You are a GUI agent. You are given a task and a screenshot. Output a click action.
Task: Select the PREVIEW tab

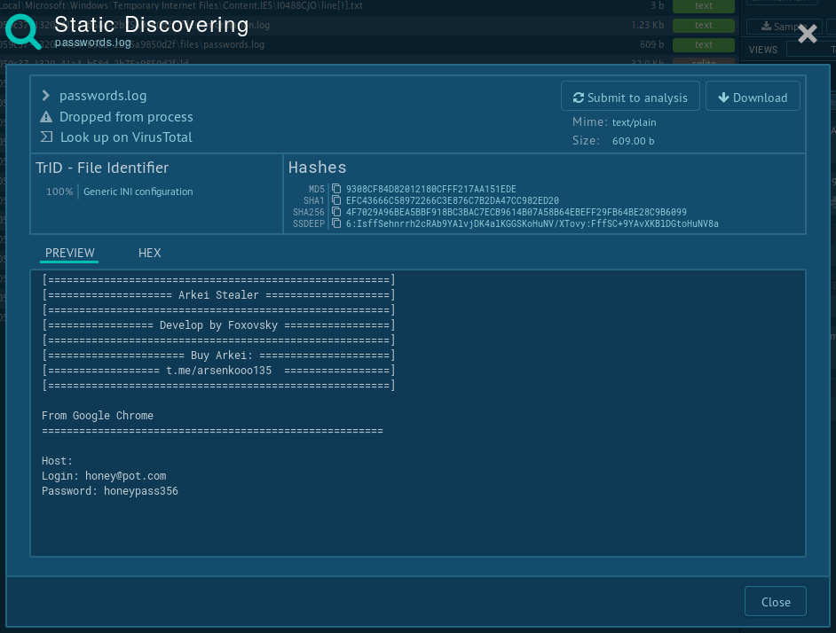69,253
